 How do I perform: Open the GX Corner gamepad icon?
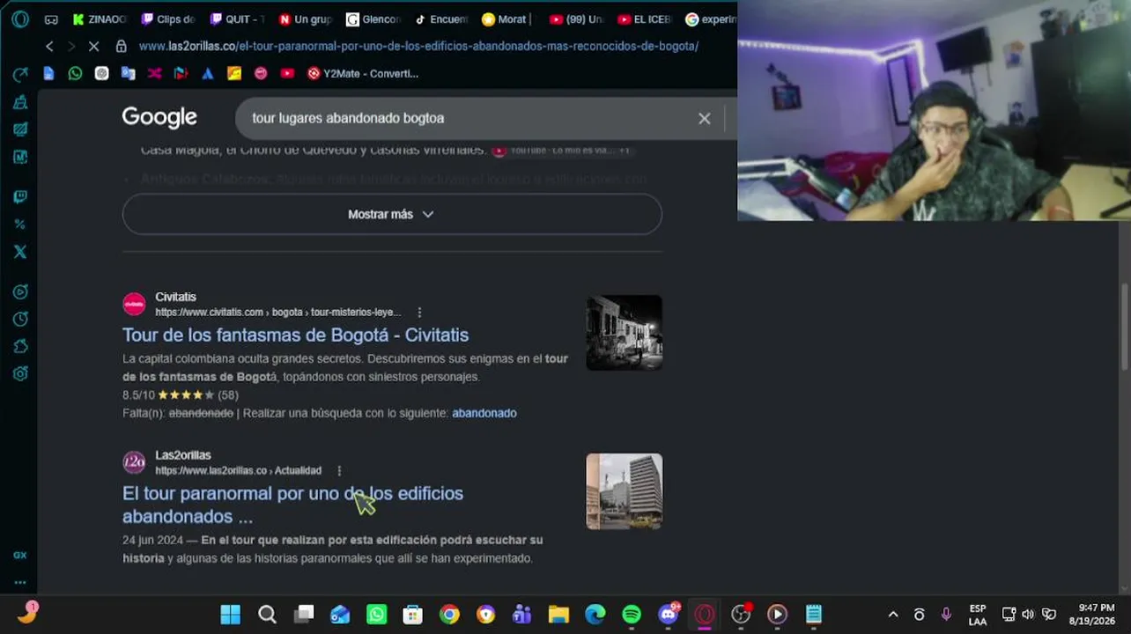[51, 19]
